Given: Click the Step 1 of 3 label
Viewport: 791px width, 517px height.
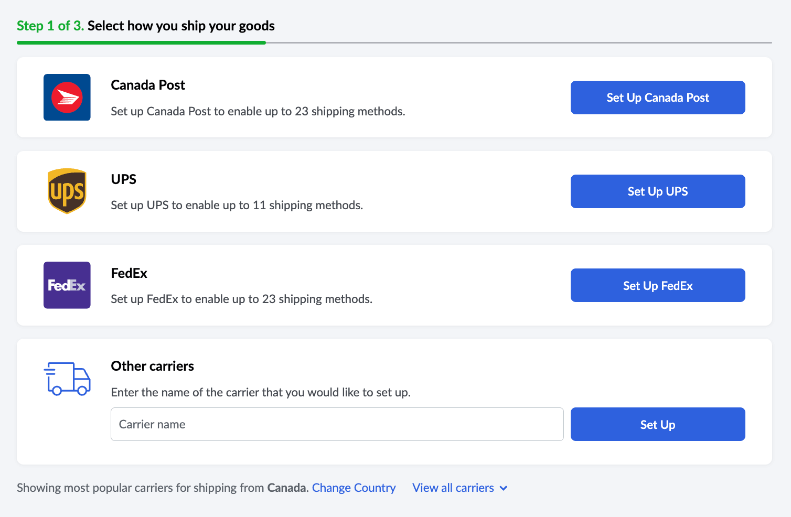Looking at the screenshot, I should 50,26.
